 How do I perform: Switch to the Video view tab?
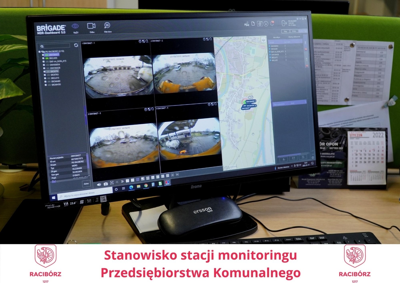(x=294, y=31)
